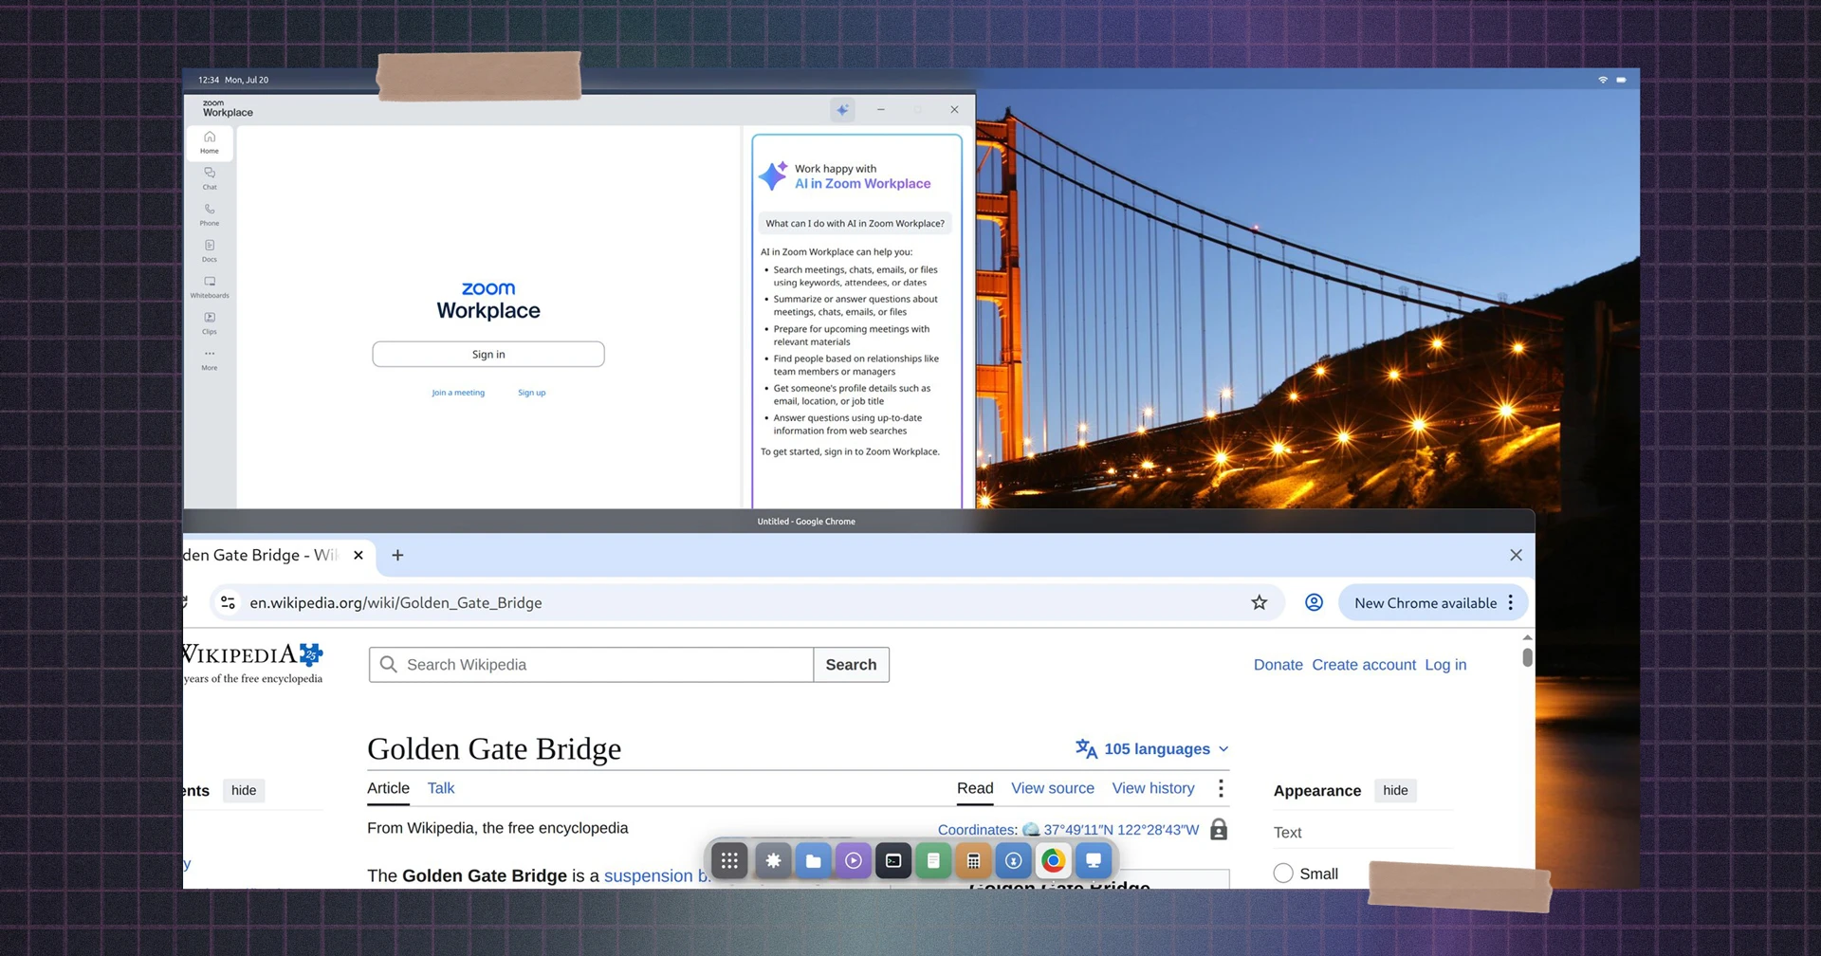Click the Donate link on Wikipedia
The image size is (1821, 956).
(x=1278, y=665)
